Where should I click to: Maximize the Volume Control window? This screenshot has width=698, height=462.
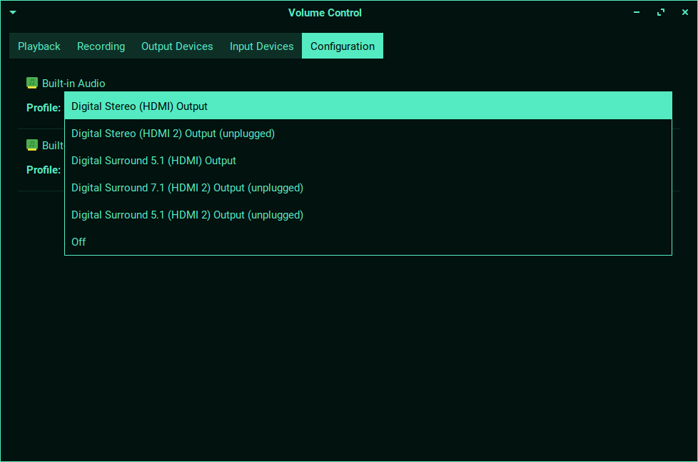[661, 13]
